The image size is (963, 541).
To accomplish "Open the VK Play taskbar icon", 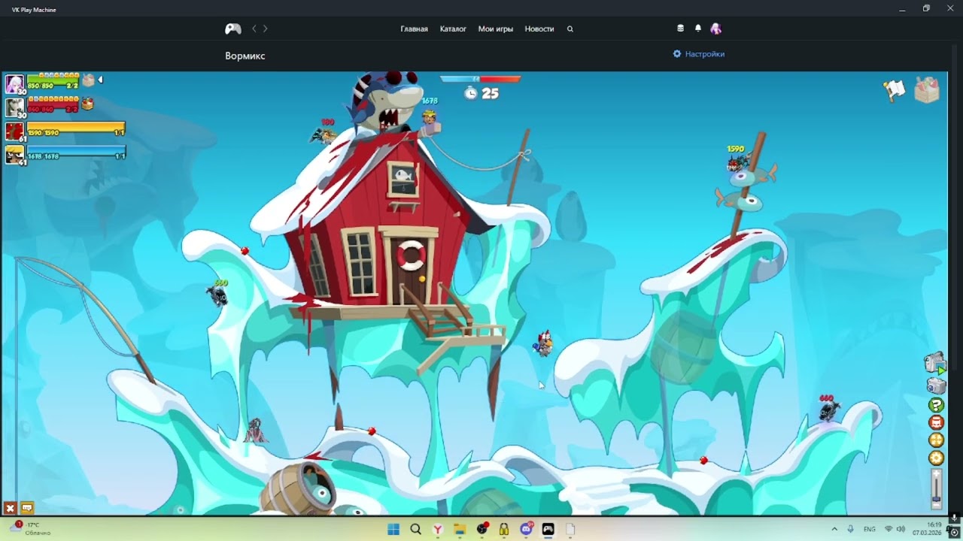I will (x=548, y=529).
